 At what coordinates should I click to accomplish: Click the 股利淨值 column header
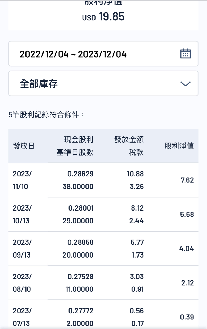(179, 146)
